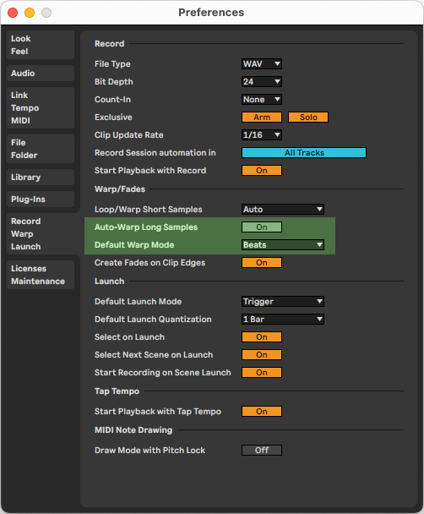This screenshot has height=514, width=424.
Task: Toggle Create Fades on Clip Edges
Action: pos(262,262)
